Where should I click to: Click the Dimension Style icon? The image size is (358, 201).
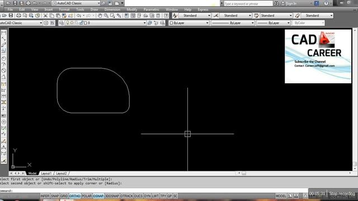[x=216, y=16]
